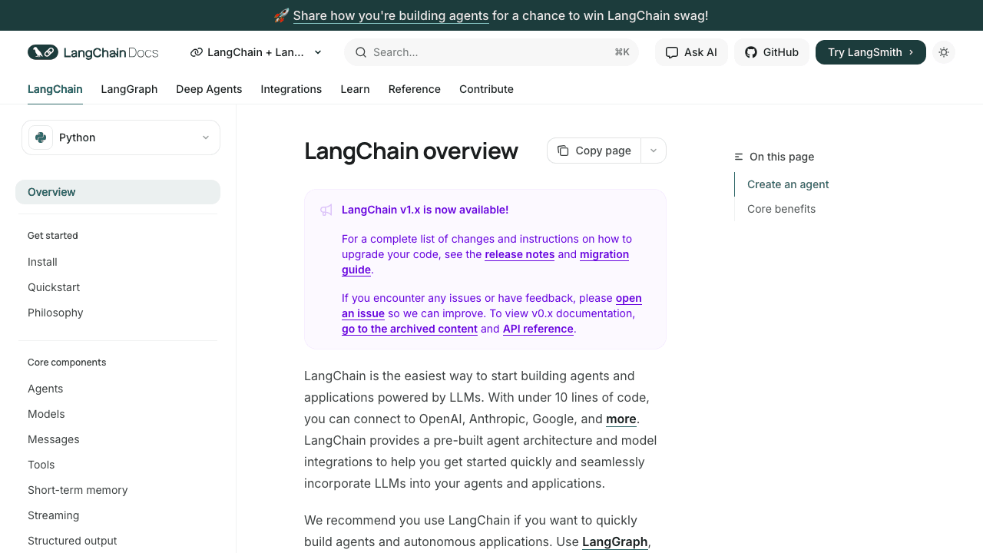Jump to Create an agent section

click(x=787, y=184)
